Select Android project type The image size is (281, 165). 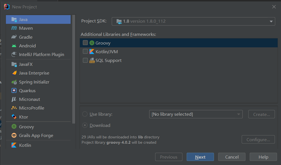(x=38, y=46)
